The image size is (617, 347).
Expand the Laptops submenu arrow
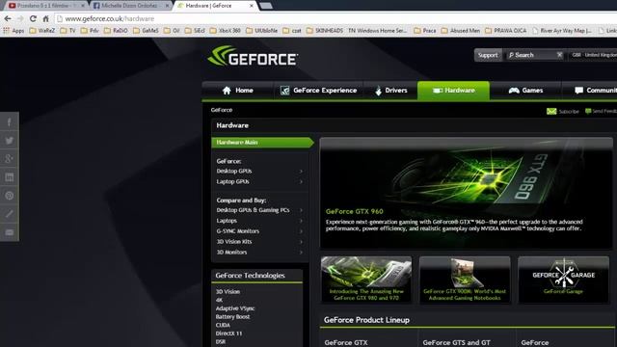301,221
